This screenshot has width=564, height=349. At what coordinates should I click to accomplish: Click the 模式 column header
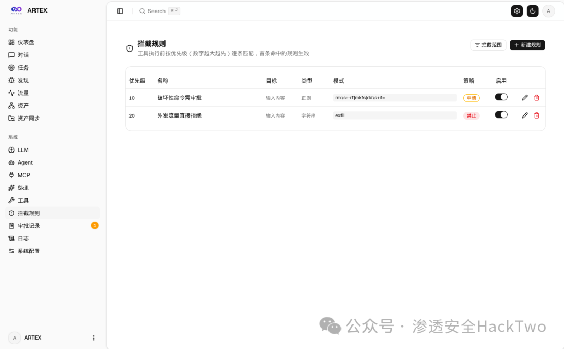(x=338, y=80)
